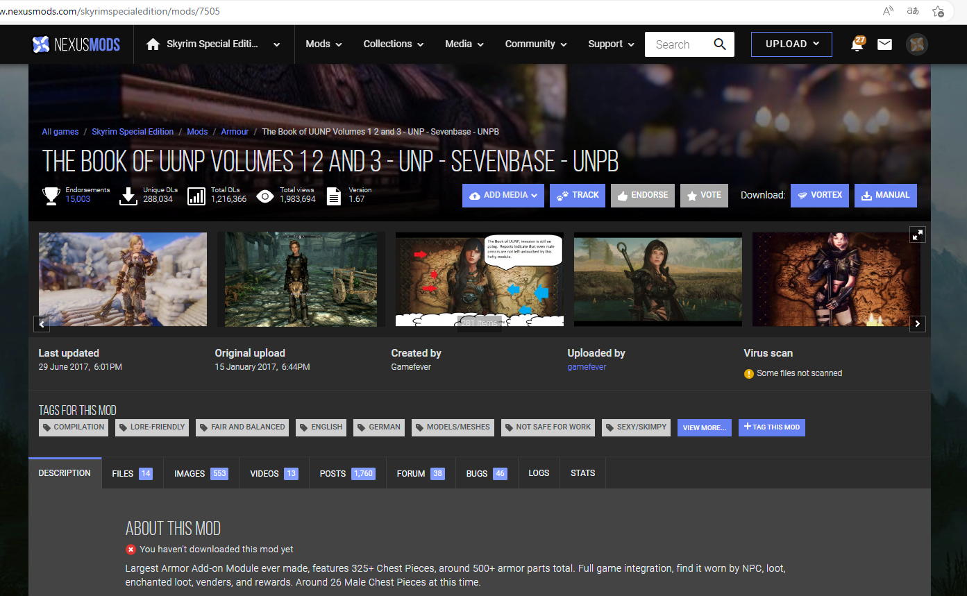Image resolution: width=967 pixels, height=596 pixels.
Task: Select the Compilation tag
Action: 74,427
